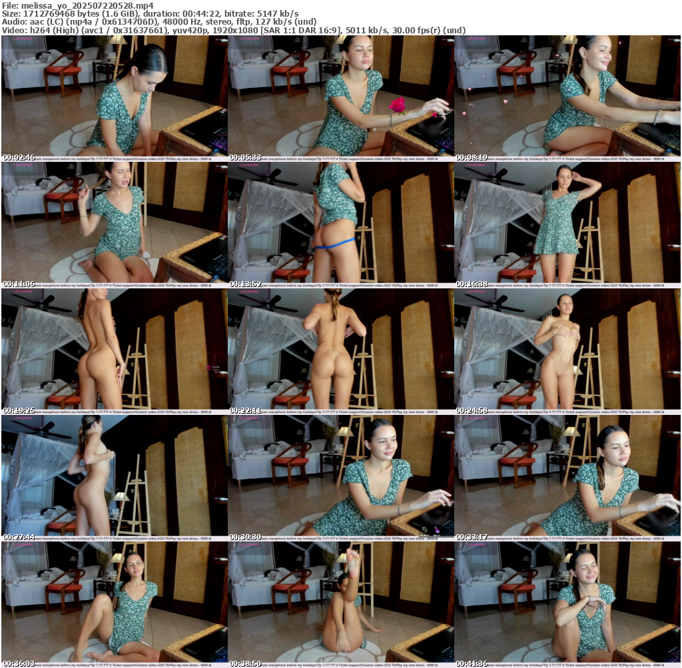Viewport: 682px width, 668px height.
Task: Select the thumbnail timestamped 00:36:03
Action: [114, 605]
